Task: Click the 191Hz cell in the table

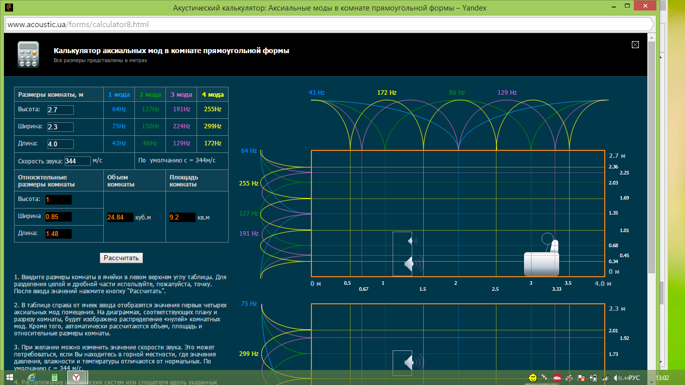Action: click(181, 109)
